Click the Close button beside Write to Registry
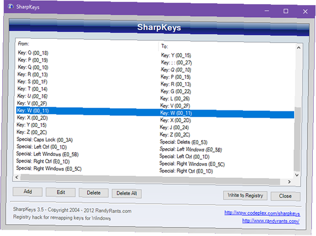316x236 pixels. tap(285, 196)
